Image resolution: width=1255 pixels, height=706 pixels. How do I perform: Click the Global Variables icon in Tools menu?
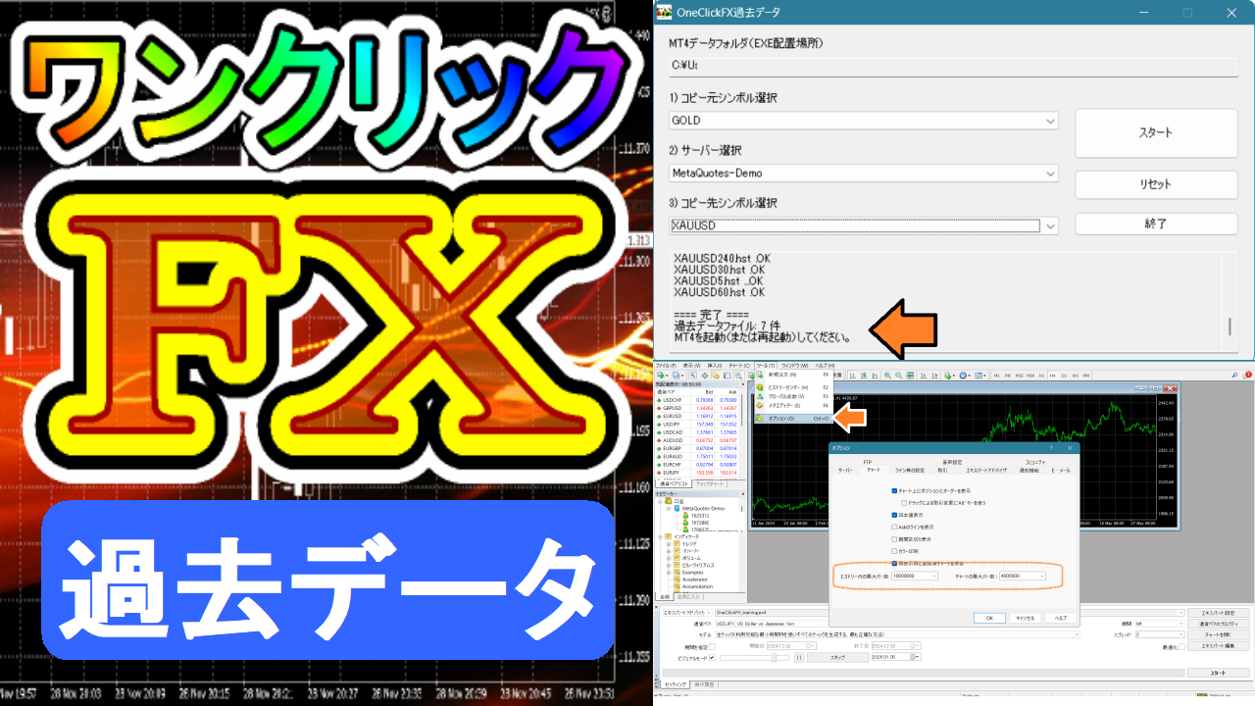[759, 396]
